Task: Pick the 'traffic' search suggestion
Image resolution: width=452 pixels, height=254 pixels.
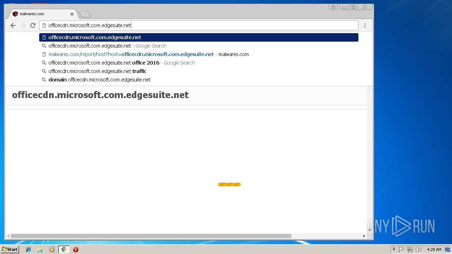Action: [x=199, y=71]
